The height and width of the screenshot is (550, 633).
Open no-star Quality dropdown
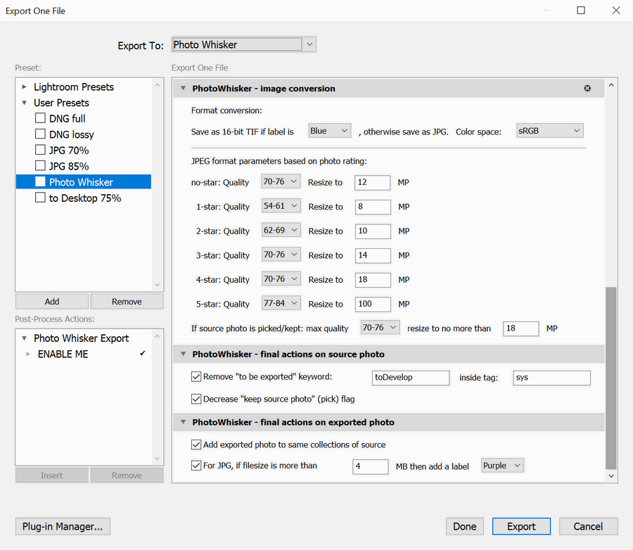click(280, 181)
